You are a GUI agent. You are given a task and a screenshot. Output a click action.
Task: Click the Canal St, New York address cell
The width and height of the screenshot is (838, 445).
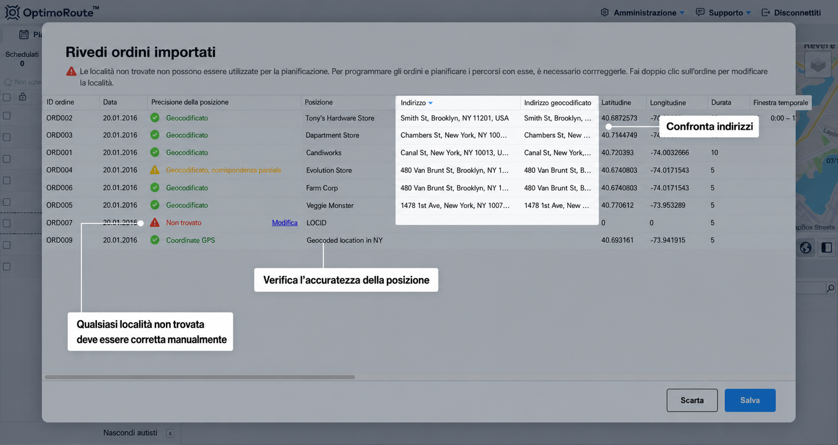coord(455,153)
